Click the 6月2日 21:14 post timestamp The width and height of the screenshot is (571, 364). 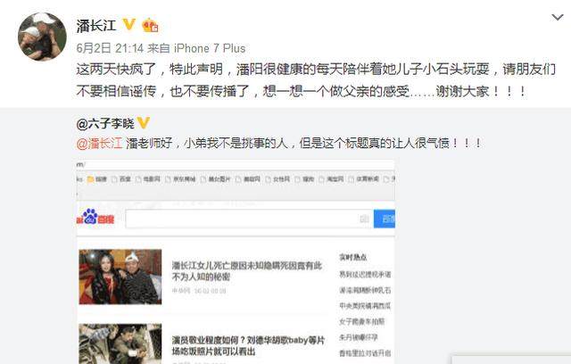coord(110,48)
